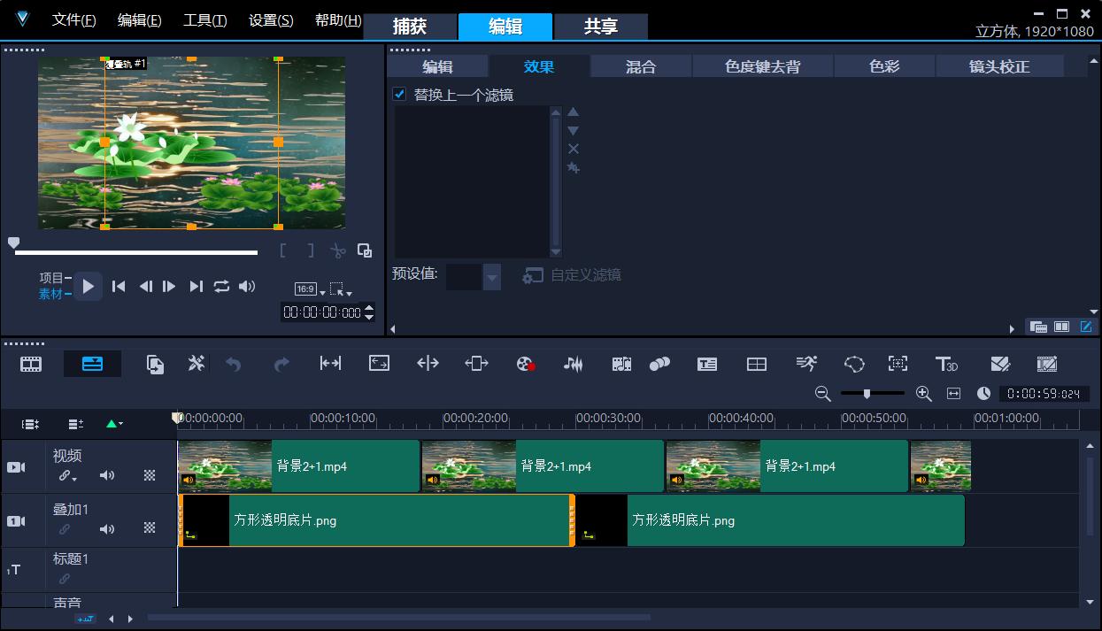The height and width of the screenshot is (631, 1102).
Task: Toggle repeat playback in the preview
Action: pyautogui.click(x=221, y=286)
